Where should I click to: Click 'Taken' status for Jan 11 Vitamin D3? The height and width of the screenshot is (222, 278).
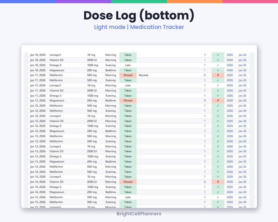click(128, 91)
